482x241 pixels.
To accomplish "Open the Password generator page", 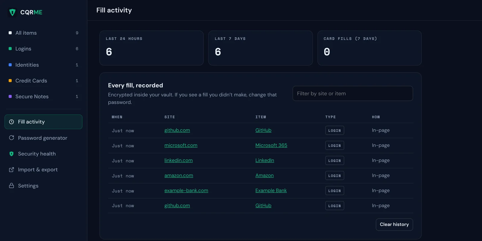I will pyautogui.click(x=43, y=138).
